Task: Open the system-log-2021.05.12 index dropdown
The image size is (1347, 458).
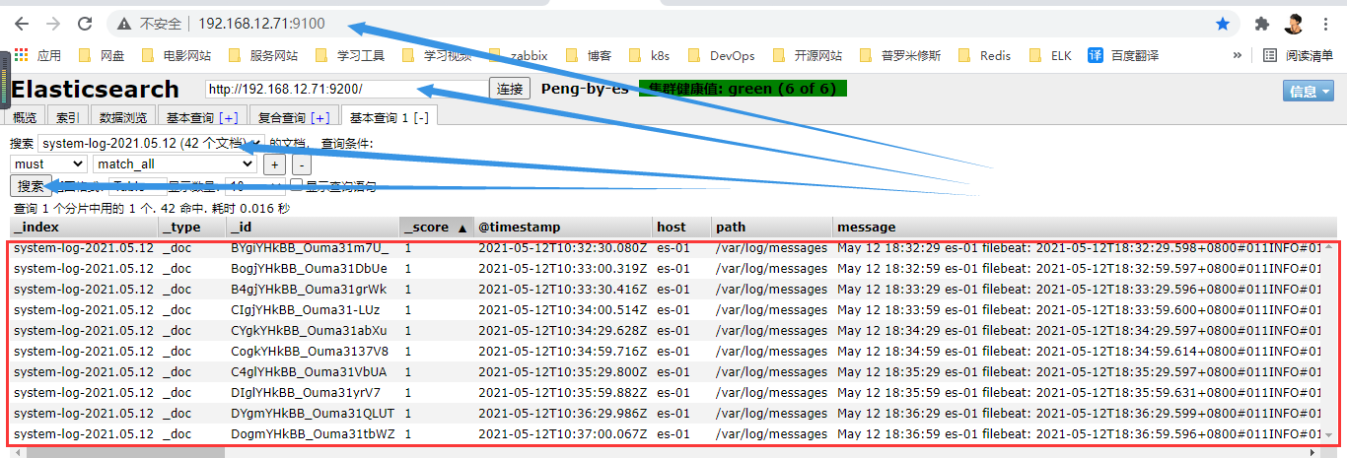Action: click(152, 144)
